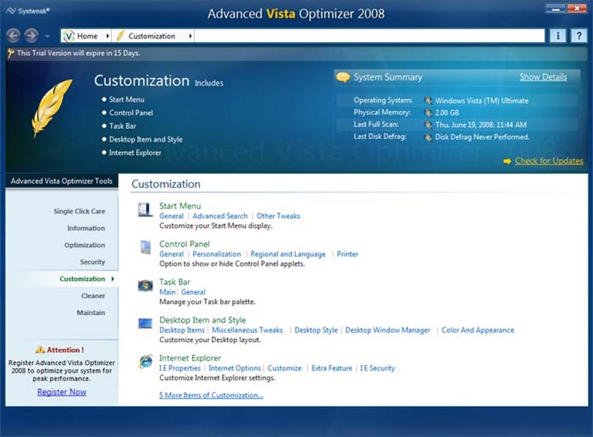Click the Physical Memory value icon
593x437 pixels.
point(428,113)
